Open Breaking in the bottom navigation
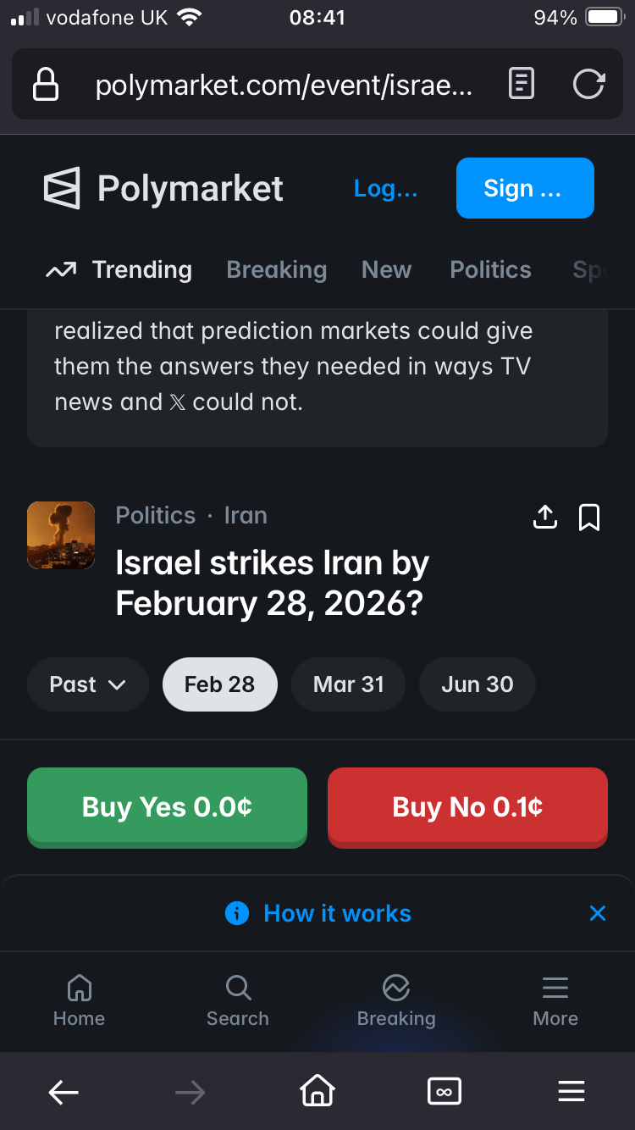The height and width of the screenshot is (1130, 635). [396, 1000]
